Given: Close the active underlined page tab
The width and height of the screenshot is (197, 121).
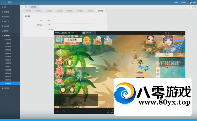Looking at the screenshot, I should click(37, 7).
